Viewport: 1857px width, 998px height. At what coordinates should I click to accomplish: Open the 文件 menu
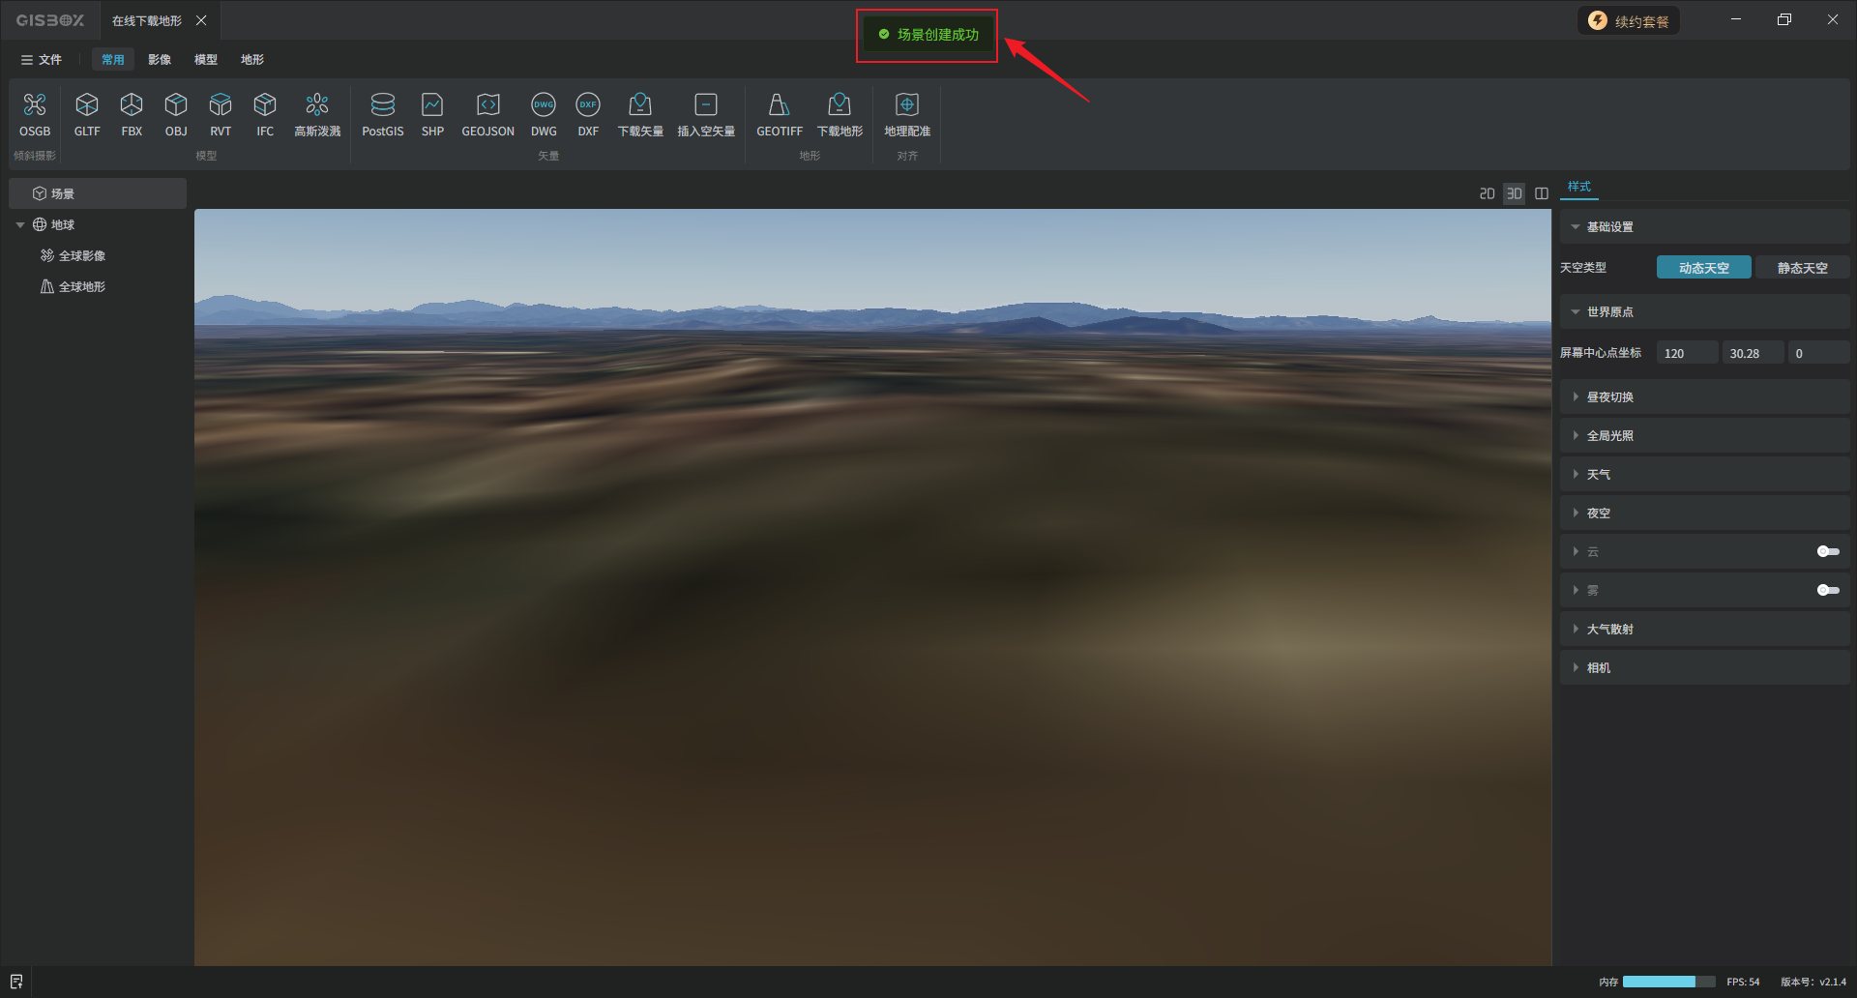coord(42,60)
